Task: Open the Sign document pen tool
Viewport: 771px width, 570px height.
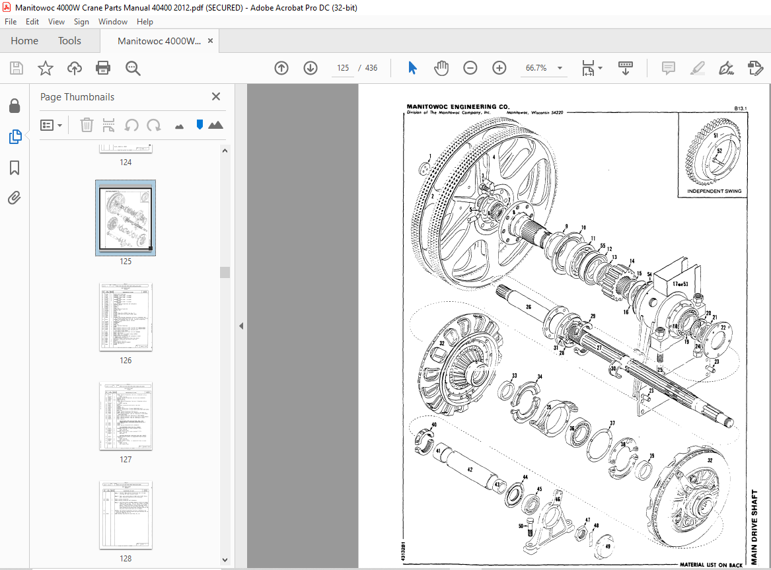Action: coord(726,68)
